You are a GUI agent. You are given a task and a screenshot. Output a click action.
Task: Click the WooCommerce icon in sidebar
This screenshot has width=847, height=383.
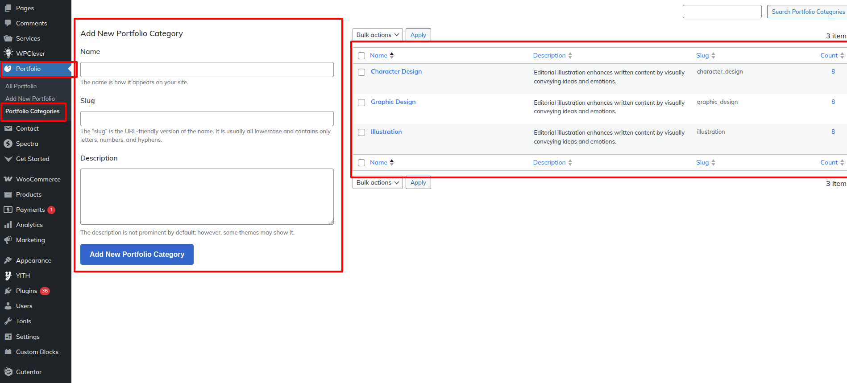coord(8,179)
